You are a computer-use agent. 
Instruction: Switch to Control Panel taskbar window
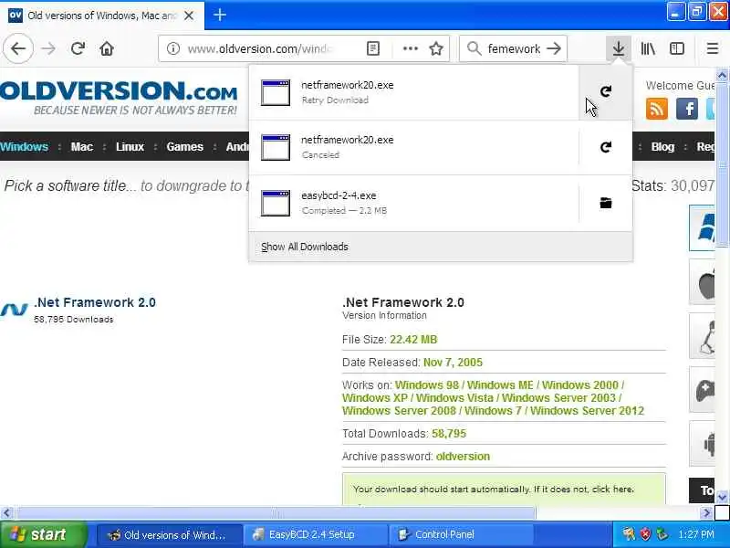click(461, 534)
